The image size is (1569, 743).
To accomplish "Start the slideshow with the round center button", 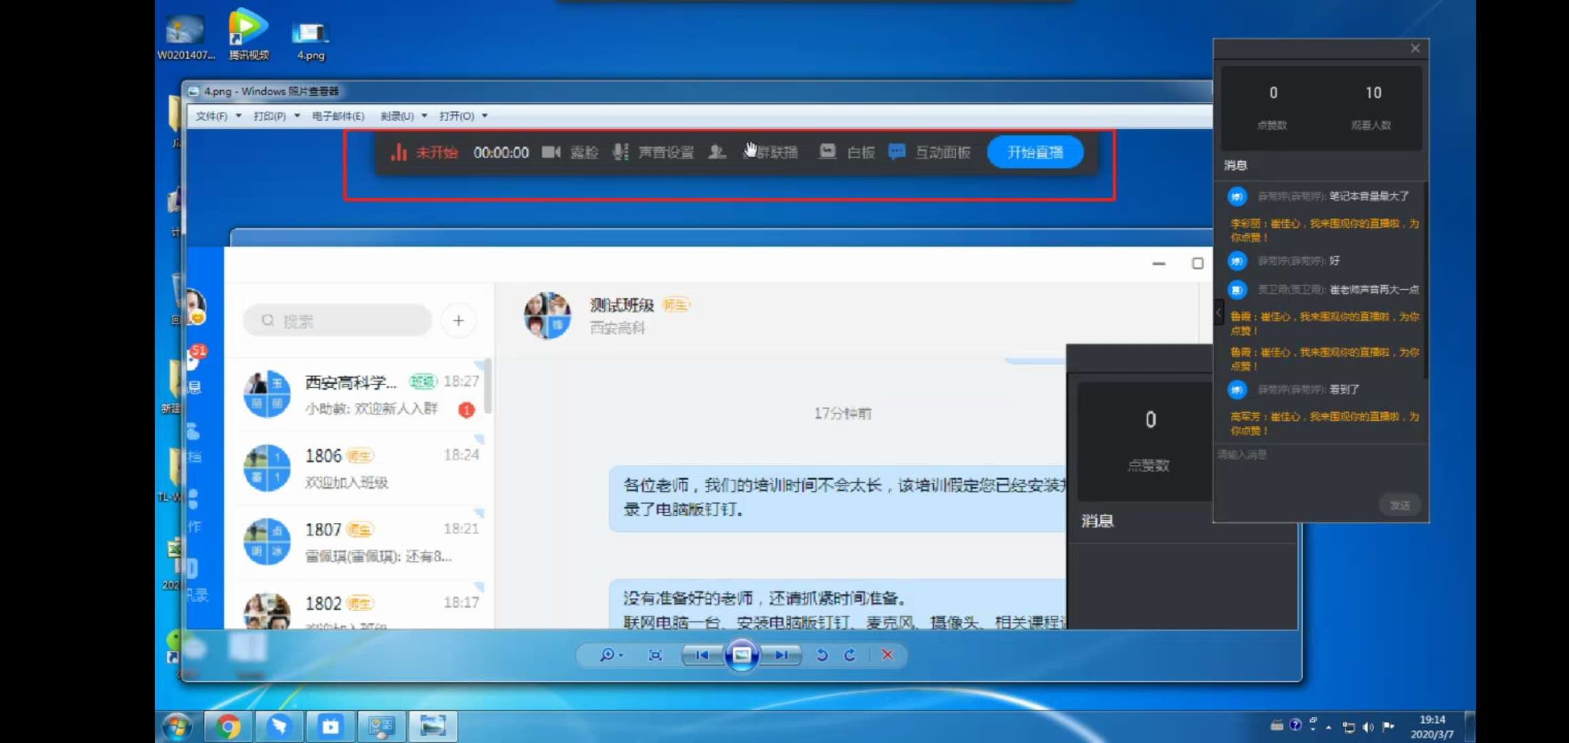I will 742,655.
